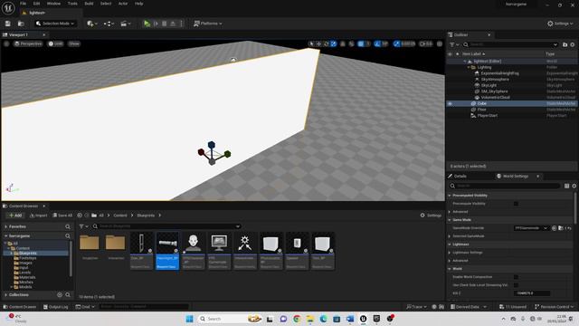Viewport: 579px width, 326px height.
Task: Click the camera speed control
Action: tap(426, 43)
